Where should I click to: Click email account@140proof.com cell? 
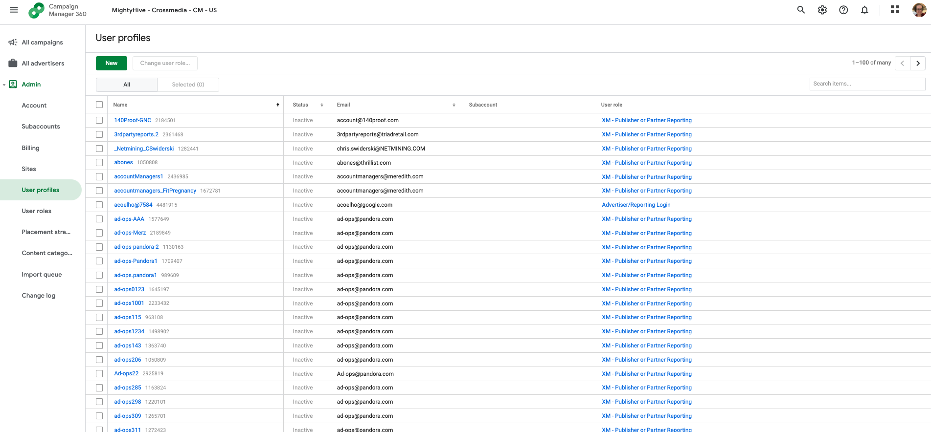pos(368,120)
